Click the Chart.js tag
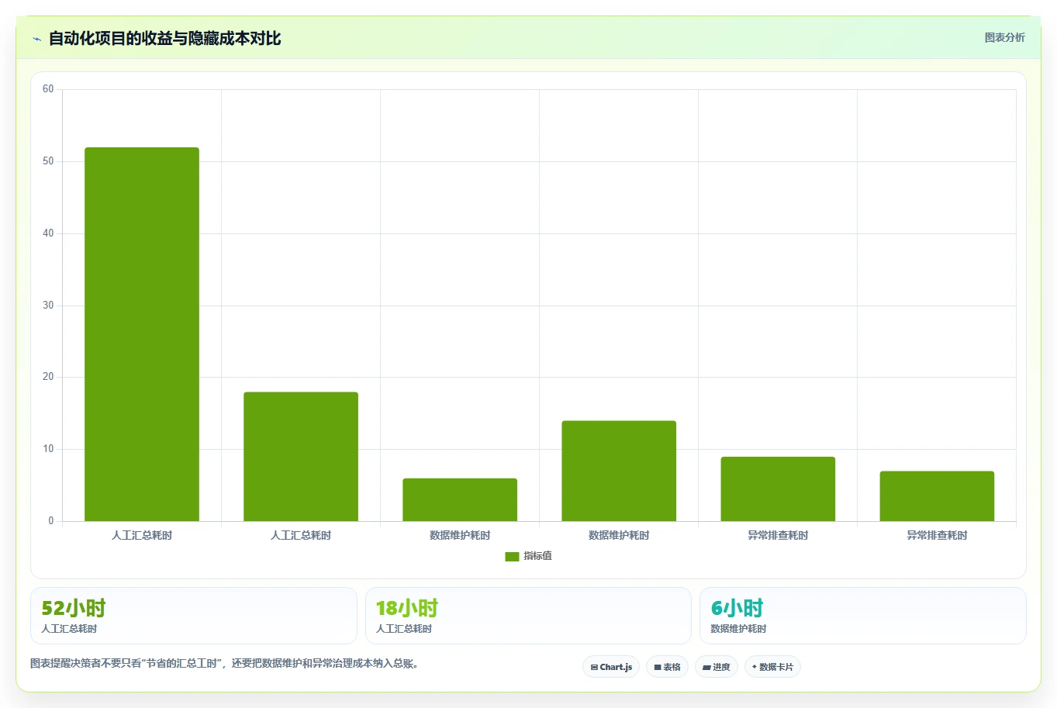The image size is (1057, 708). 611,667
